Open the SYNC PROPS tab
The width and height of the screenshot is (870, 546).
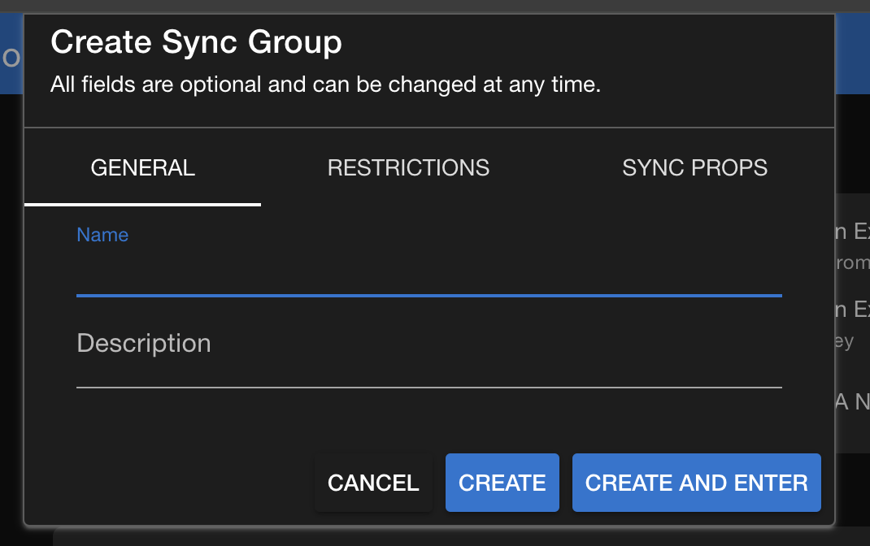694,167
